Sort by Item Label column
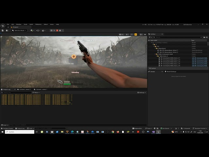209x157 pixels. pyautogui.click(x=154, y=40)
